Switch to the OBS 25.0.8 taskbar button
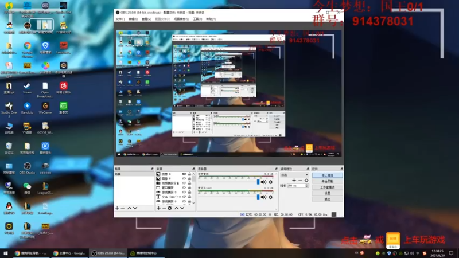Viewport: 459px width, 258px height. pyautogui.click(x=108, y=253)
